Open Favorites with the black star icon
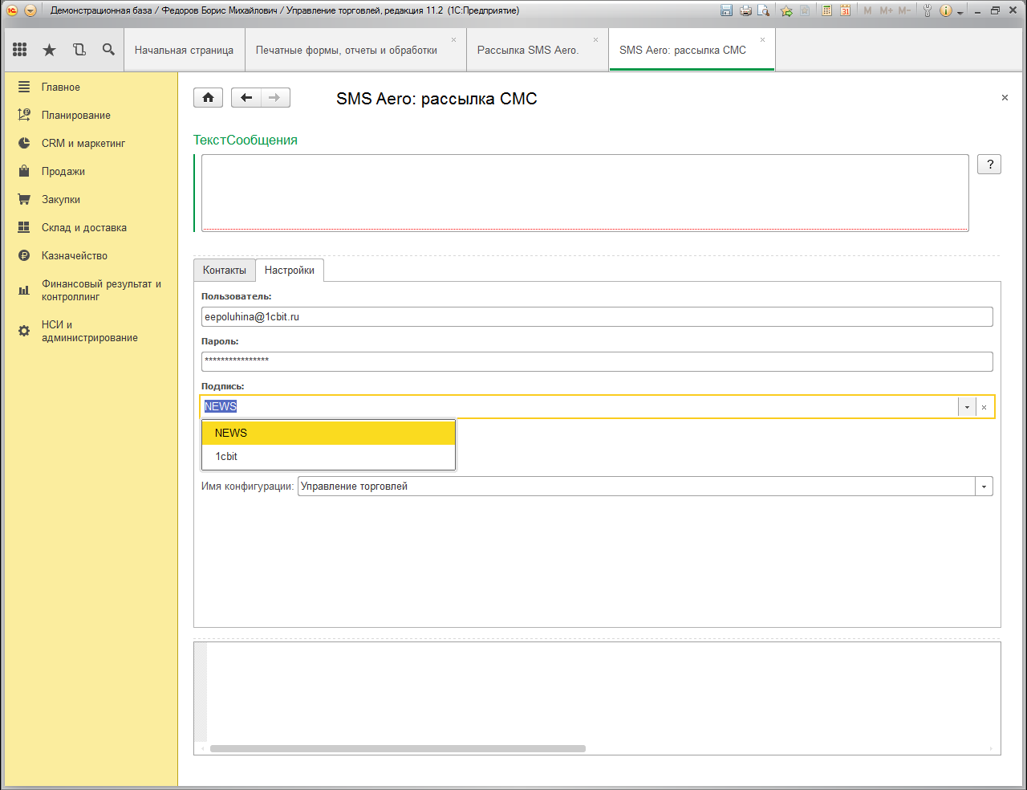This screenshot has width=1027, height=790. click(49, 50)
